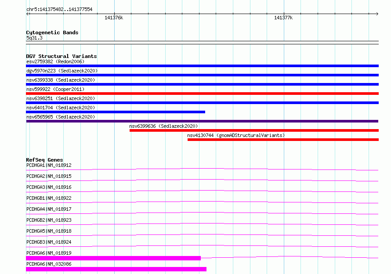Select the red nsv599922 (Cooper2011) variant bar
This screenshot has height=274, width=391.
(x=202, y=94)
